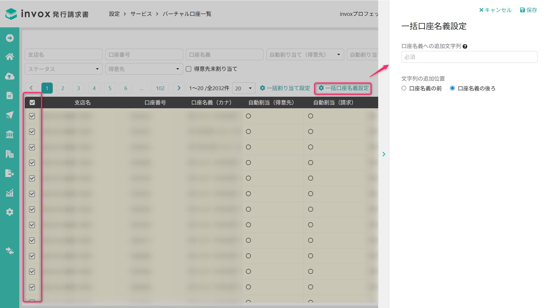
Task: Click the キャンセル cancel button
Action: [x=495, y=10]
